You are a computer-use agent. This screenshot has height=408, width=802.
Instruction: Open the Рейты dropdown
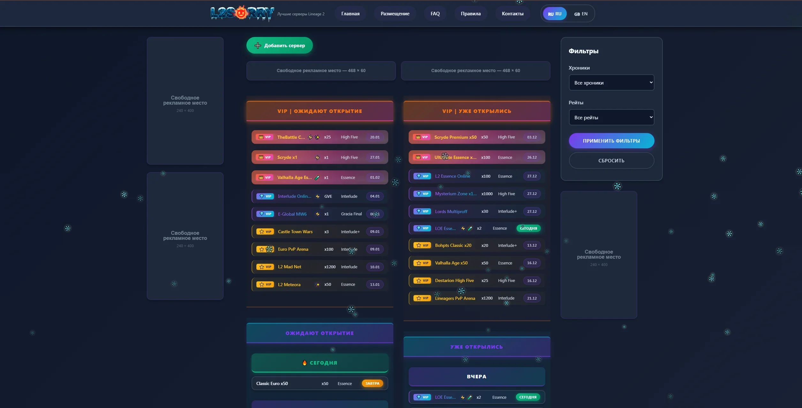pyautogui.click(x=611, y=117)
